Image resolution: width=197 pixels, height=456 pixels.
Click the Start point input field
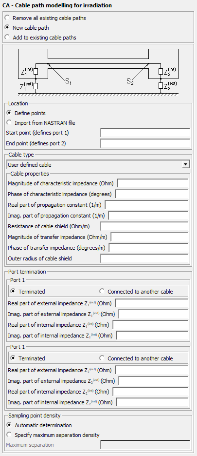point(145,133)
